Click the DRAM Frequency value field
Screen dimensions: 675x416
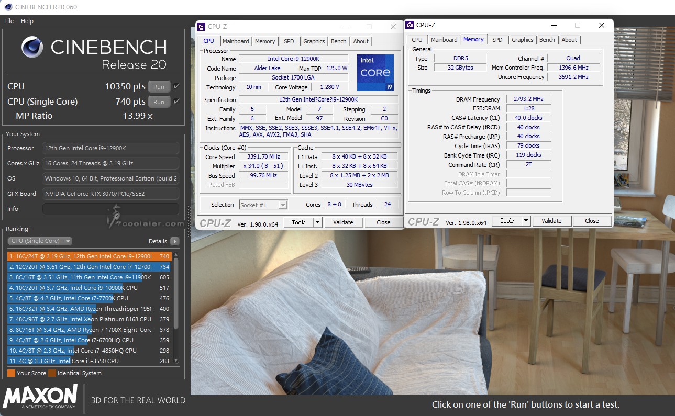528,99
